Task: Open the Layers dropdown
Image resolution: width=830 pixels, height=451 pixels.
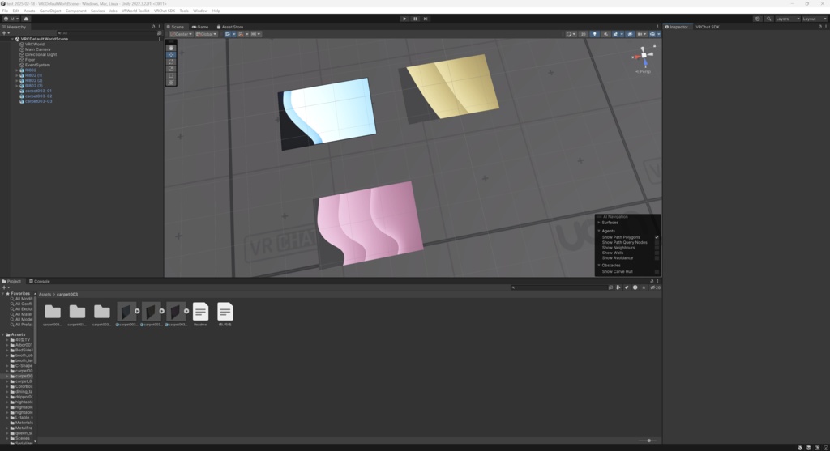Action: point(787,19)
